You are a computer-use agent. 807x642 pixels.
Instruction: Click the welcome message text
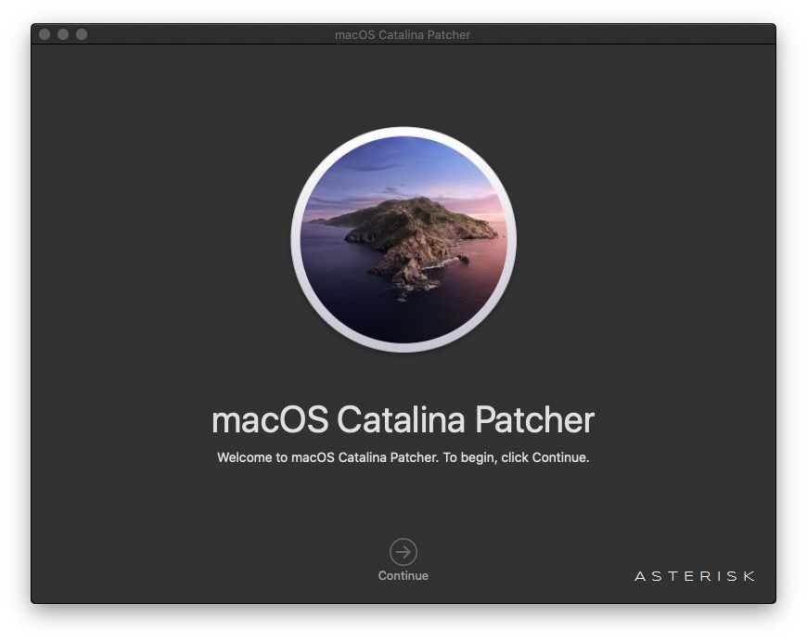click(x=403, y=457)
